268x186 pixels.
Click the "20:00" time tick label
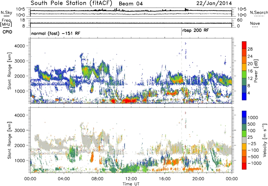[198, 179]
